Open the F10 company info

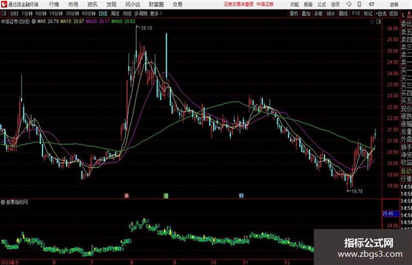tap(356, 13)
